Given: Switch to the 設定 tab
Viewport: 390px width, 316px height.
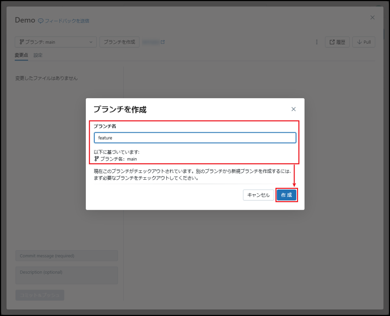Looking at the screenshot, I should pyautogui.click(x=38, y=55).
